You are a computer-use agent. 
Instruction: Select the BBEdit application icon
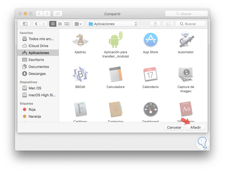click(x=80, y=74)
